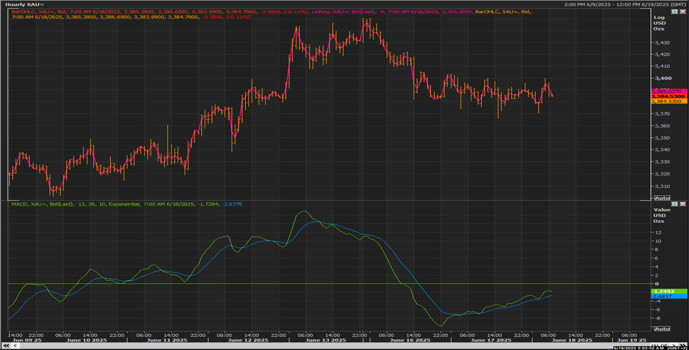Click the date range label at top right
The height and width of the screenshot is (350, 689).
tap(626, 5)
